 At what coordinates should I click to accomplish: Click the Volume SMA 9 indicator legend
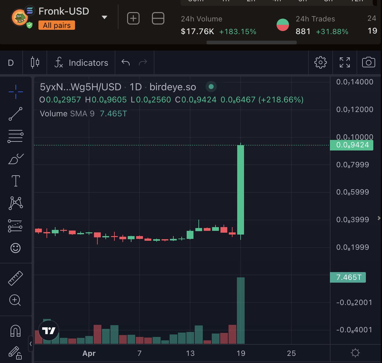click(67, 114)
